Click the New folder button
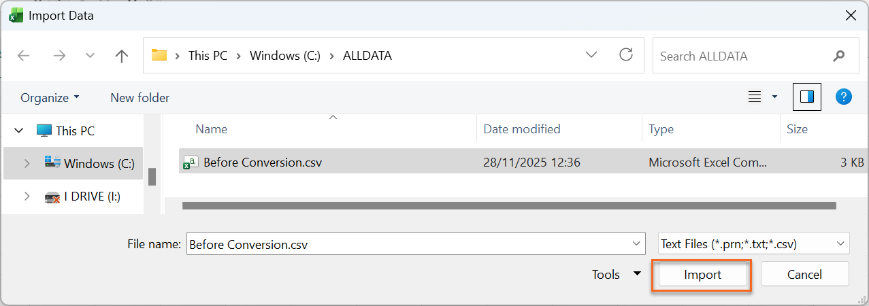Viewport: 869px width, 306px height. (x=140, y=98)
